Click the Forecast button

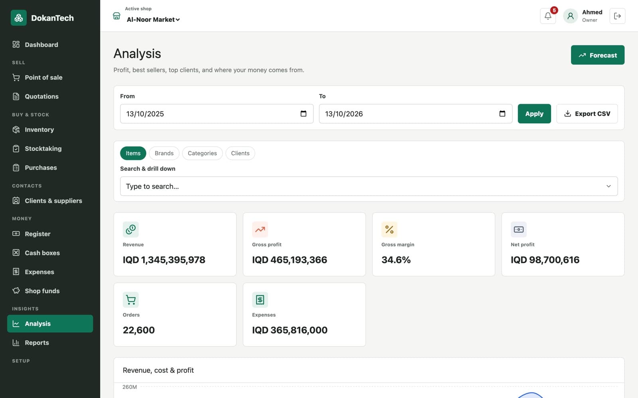coord(598,55)
